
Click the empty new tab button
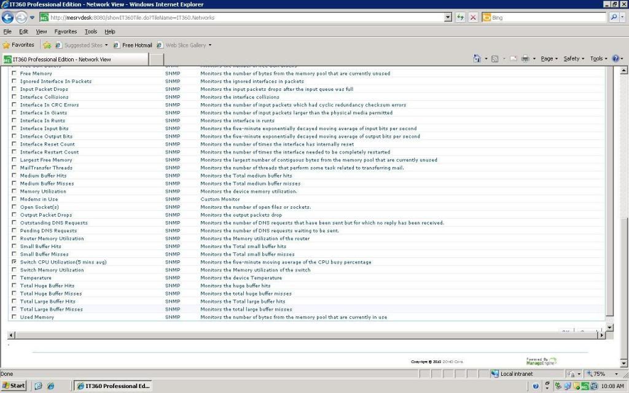[157, 60]
